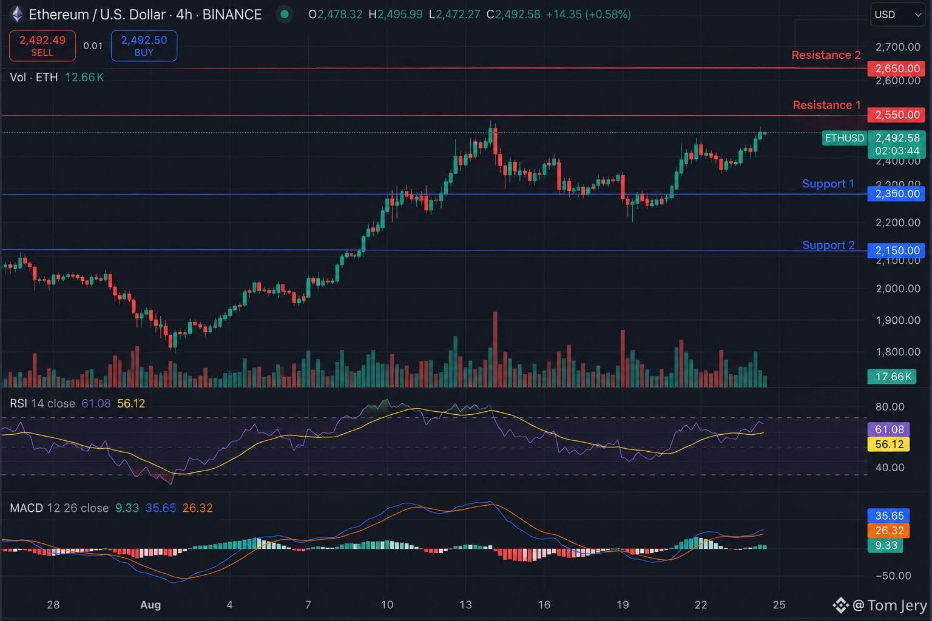Click the −50.00 tick on the MACD axis

tap(893, 576)
